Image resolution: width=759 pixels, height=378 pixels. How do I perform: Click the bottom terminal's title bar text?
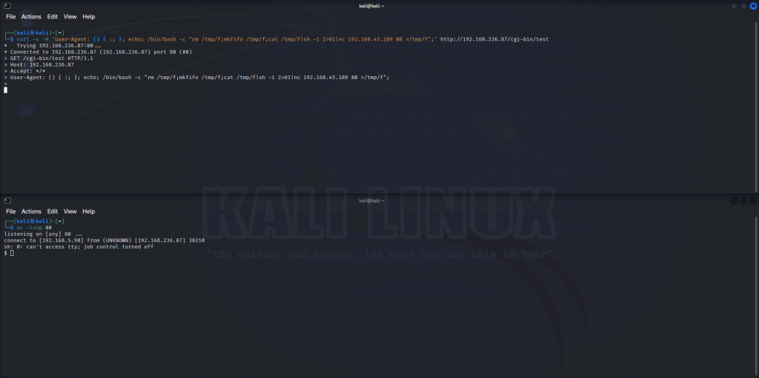pyautogui.click(x=372, y=200)
